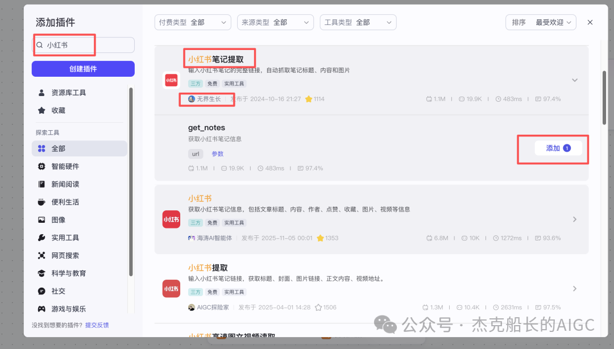Viewport: 614px width, 349px height.
Task: Open the 来源类型 dropdown
Action: (x=275, y=22)
